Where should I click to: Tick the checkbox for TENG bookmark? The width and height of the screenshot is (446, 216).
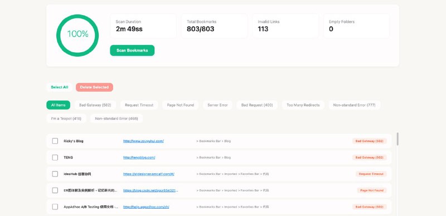[55, 158]
